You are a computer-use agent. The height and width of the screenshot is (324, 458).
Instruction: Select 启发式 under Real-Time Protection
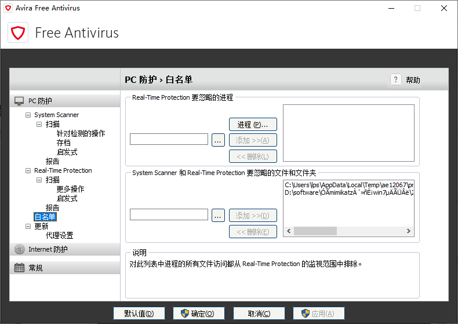[x=67, y=198]
